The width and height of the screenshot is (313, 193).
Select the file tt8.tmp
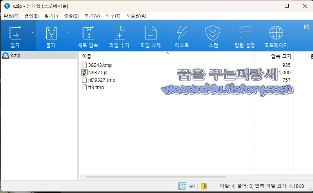[x=96, y=87]
